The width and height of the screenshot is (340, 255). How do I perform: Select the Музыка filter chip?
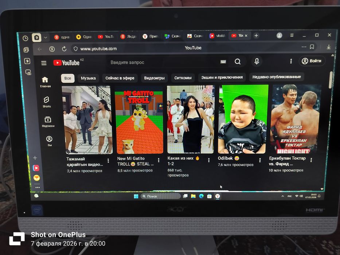click(x=88, y=78)
